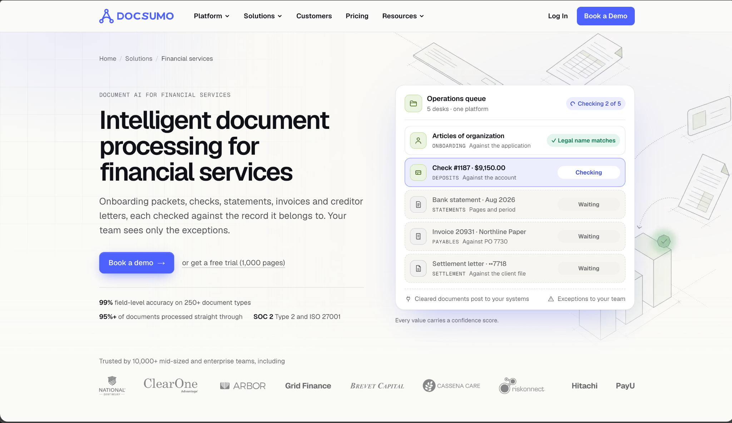Click the Legal name matches badge
The image size is (732, 423).
(583, 141)
